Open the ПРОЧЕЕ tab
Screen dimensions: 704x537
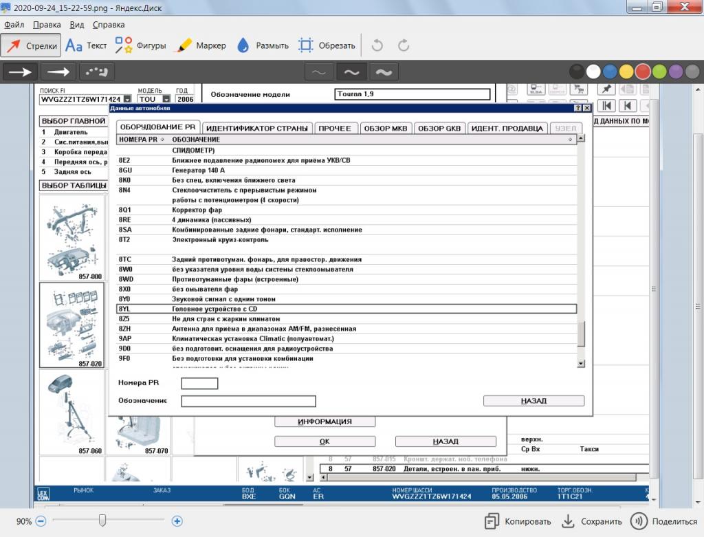coord(335,129)
